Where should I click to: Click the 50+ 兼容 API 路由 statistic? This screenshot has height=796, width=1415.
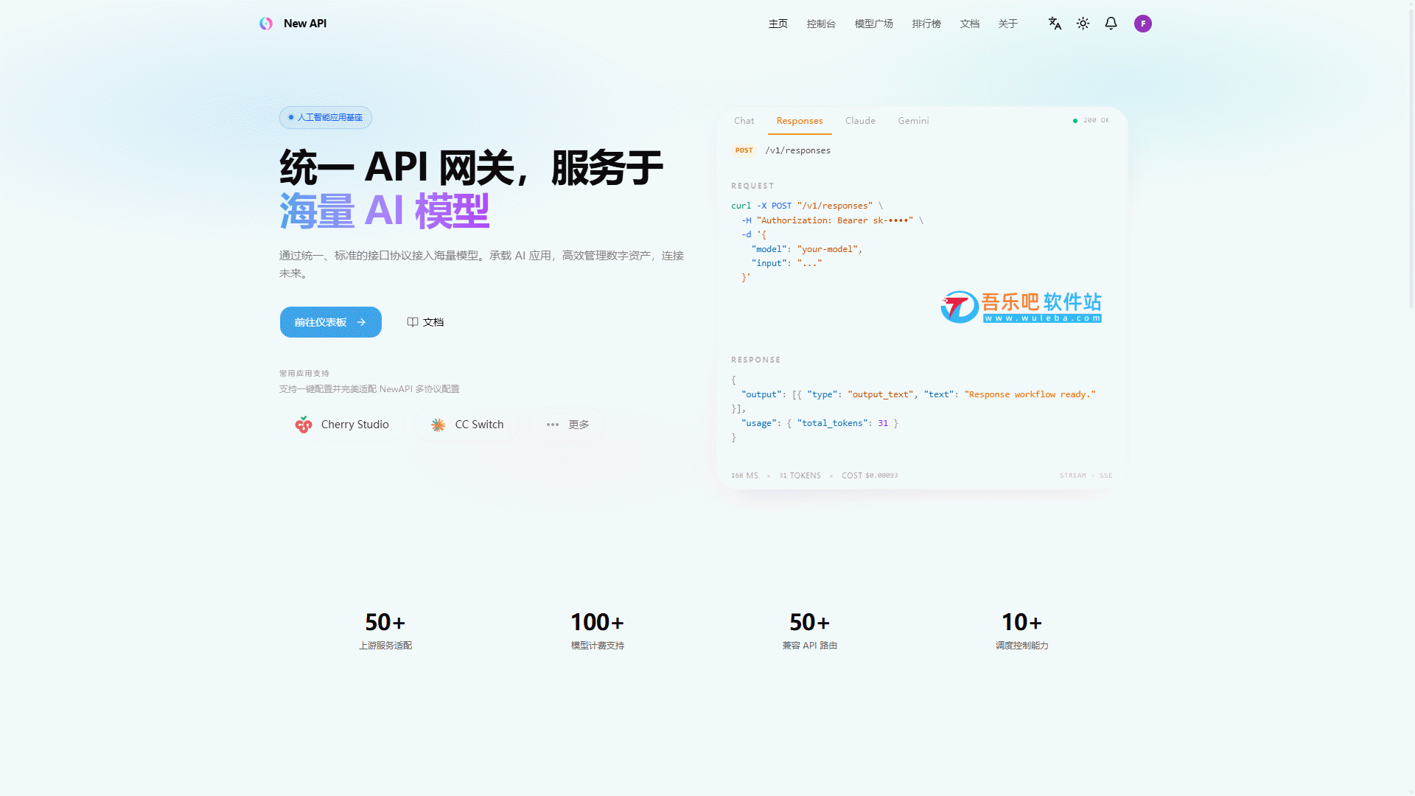810,631
